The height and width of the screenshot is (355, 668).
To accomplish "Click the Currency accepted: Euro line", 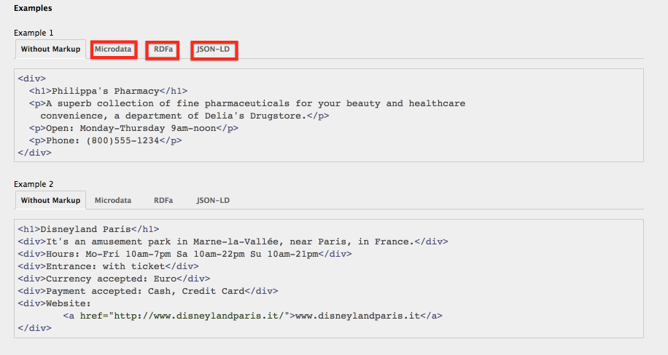I will 114,279.
